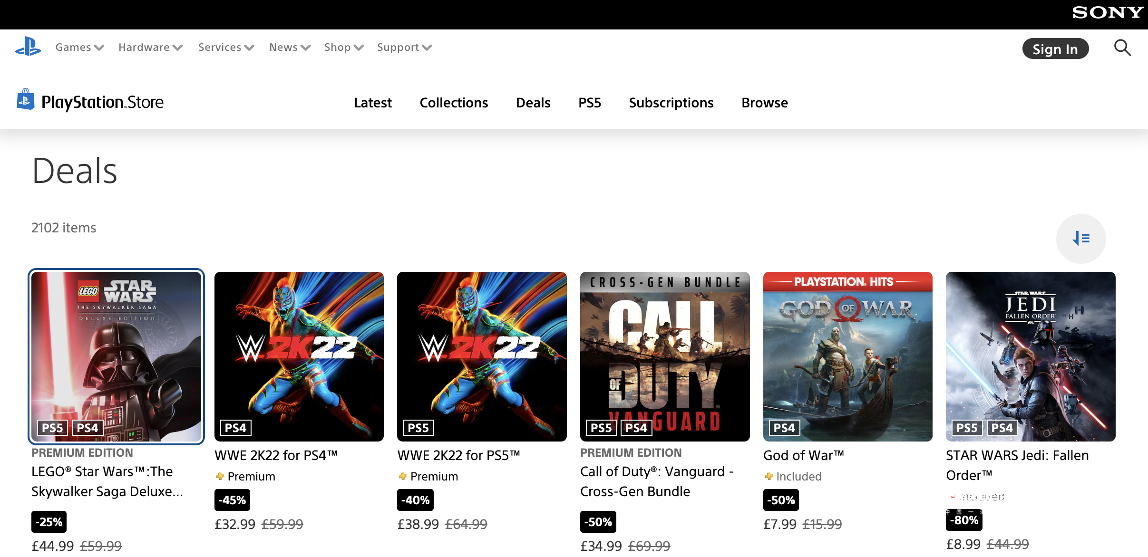Click the £7.99 price
Viewport: 1148px width, 557px height.
(780, 524)
